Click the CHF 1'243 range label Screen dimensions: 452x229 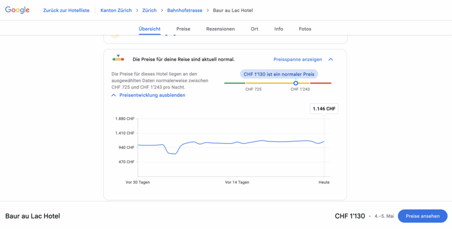[x=300, y=89]
